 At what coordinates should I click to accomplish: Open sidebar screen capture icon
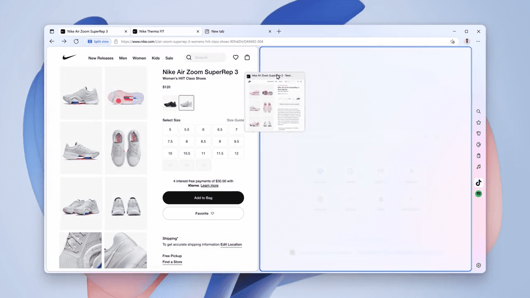point(478,145)
